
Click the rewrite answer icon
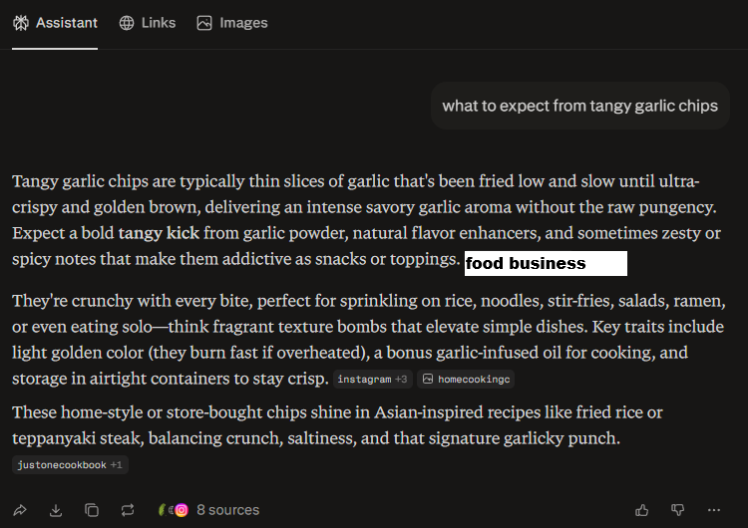[128, 510]
